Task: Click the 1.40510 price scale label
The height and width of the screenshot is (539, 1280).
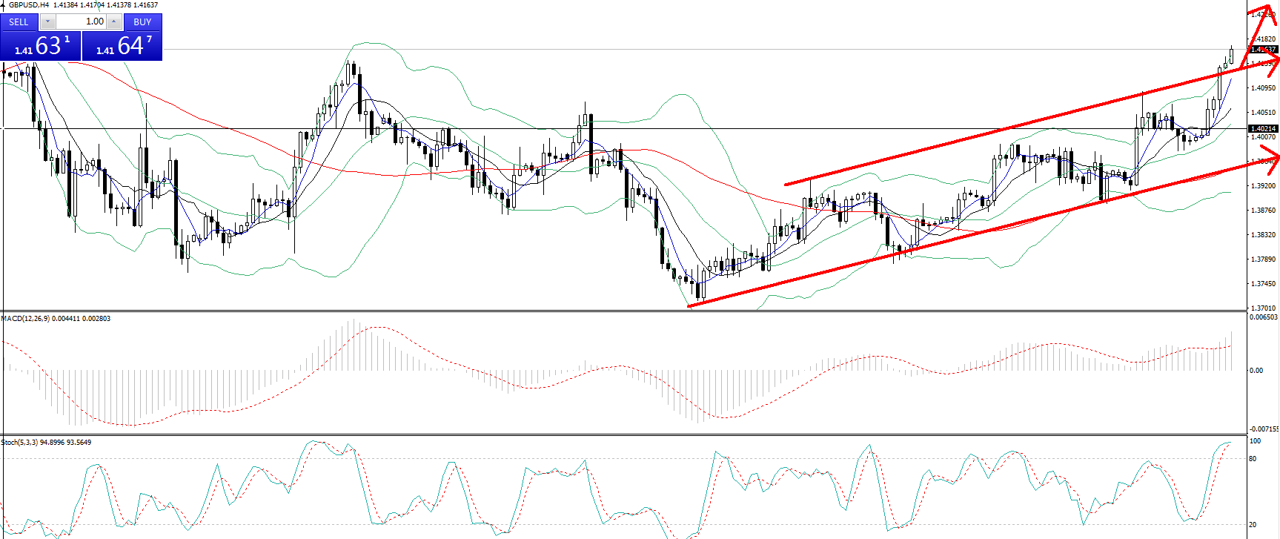Action: [1264, 113]
